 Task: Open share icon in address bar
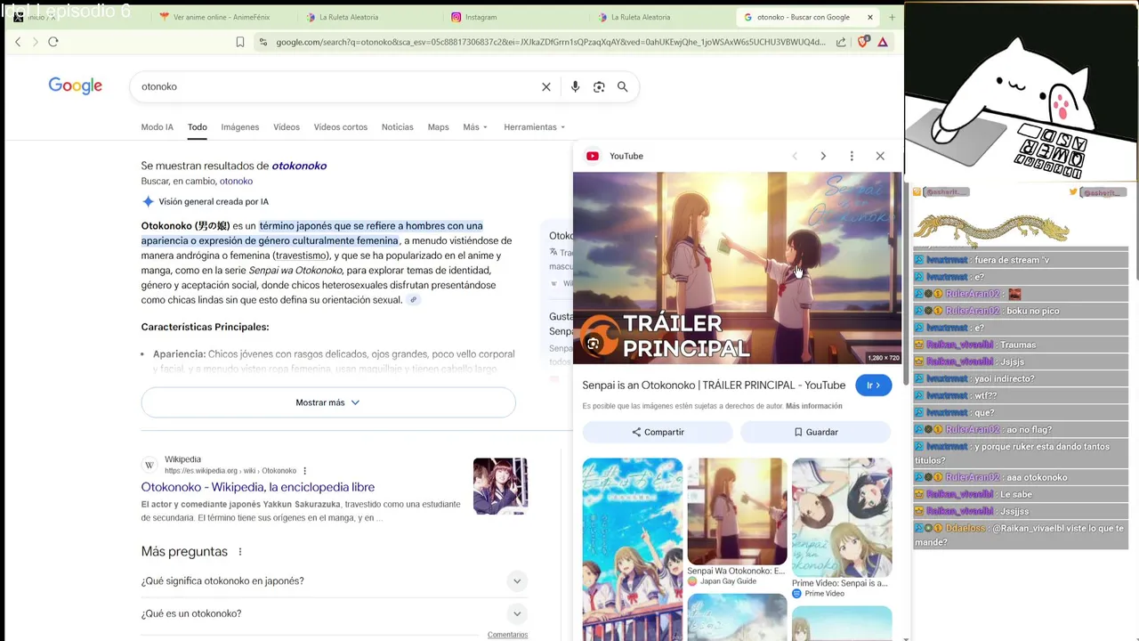pyautogui.click(x=841, y=42)
